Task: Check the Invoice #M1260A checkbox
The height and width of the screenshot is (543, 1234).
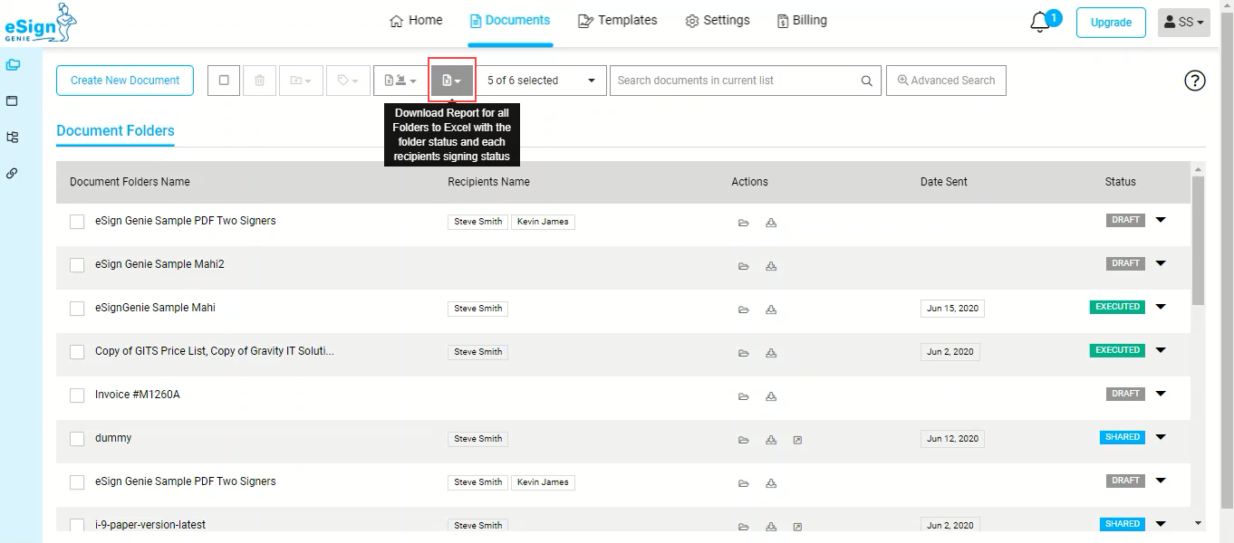Action: pos(77,395)
